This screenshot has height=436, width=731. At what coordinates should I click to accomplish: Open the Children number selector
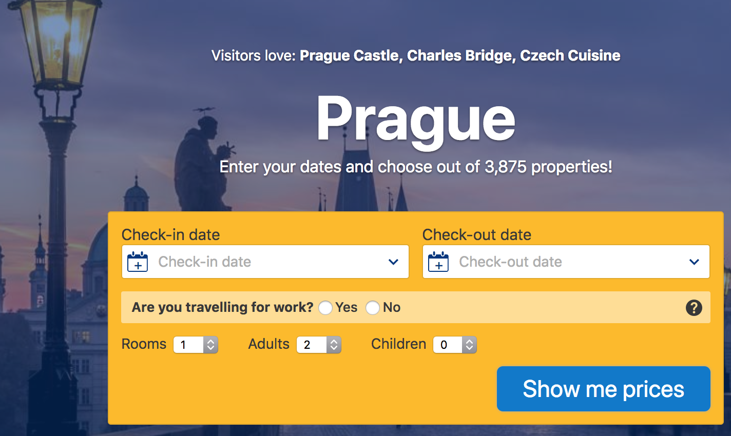click(x=455, y=345)
